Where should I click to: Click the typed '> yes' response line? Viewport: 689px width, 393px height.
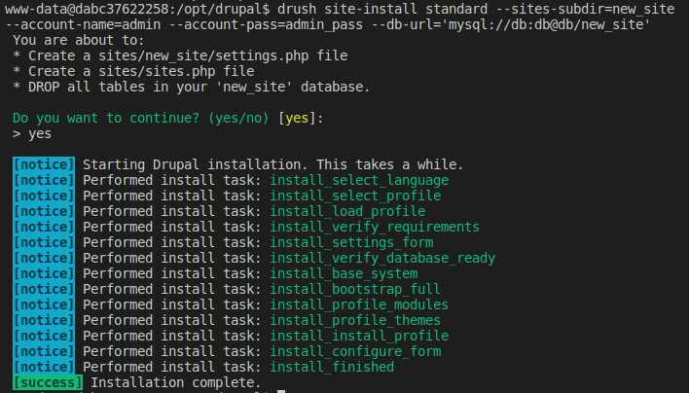[32, 133]
